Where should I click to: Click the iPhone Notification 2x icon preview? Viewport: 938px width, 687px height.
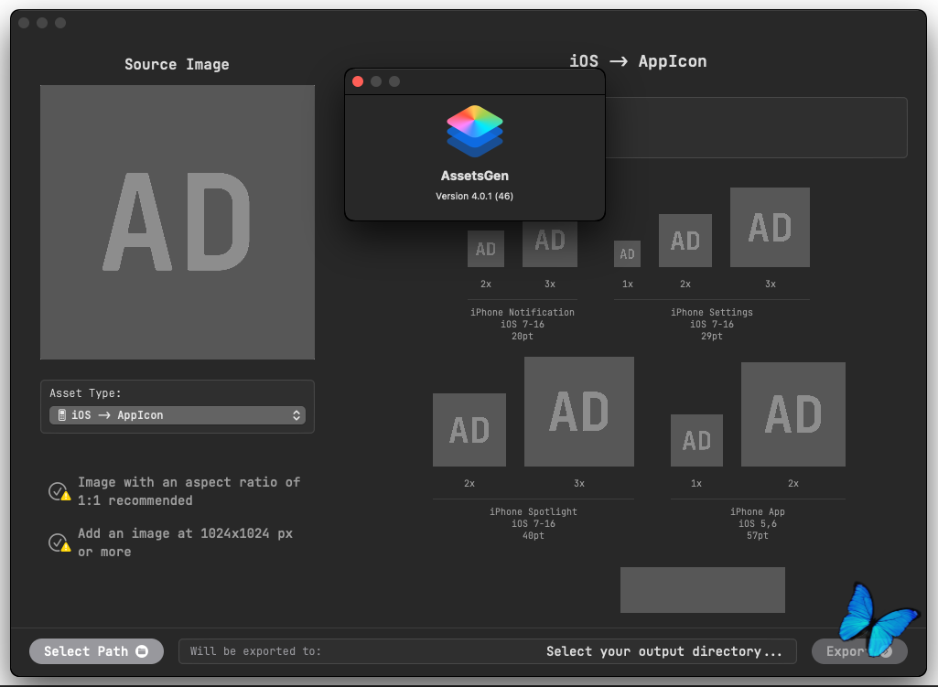(486, 249)
